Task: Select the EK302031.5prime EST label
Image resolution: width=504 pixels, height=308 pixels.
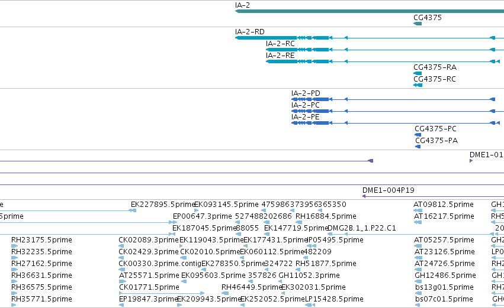Action: [x=313, y=287]
